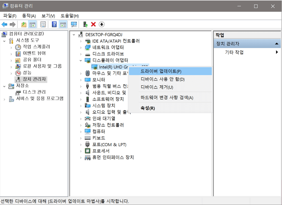
Task: Open the 파일(F) menu
Action: point(10,16)
